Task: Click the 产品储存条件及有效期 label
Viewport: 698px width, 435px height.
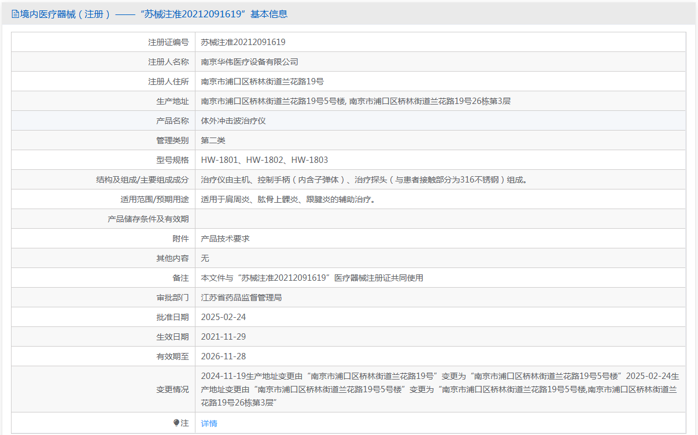Action: [149, 219]
